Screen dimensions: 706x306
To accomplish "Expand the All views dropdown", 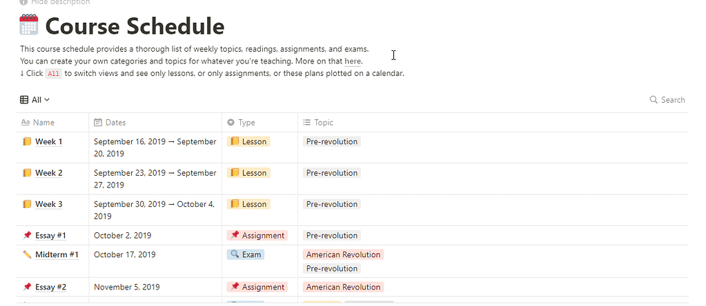I will (35, 100).
